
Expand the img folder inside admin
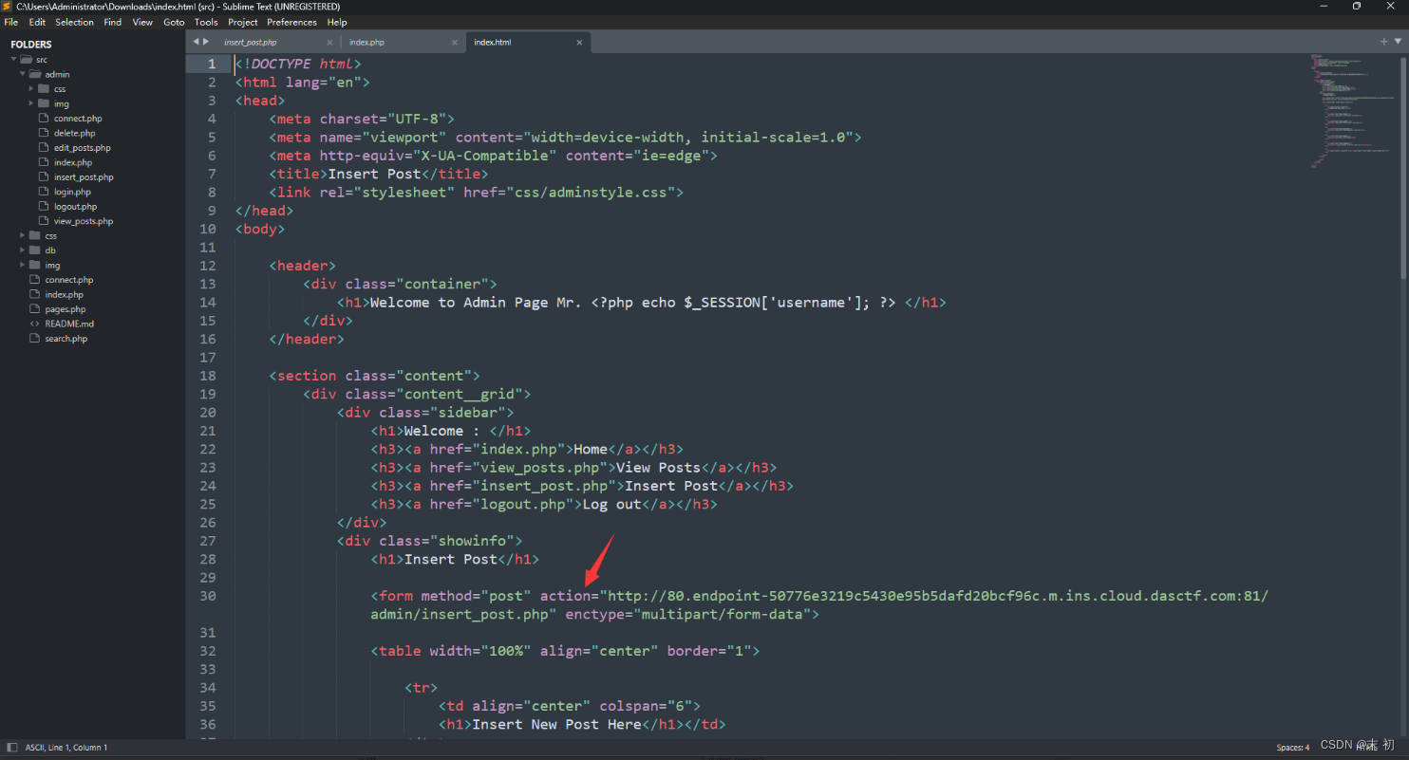click(x=31, y=103)
